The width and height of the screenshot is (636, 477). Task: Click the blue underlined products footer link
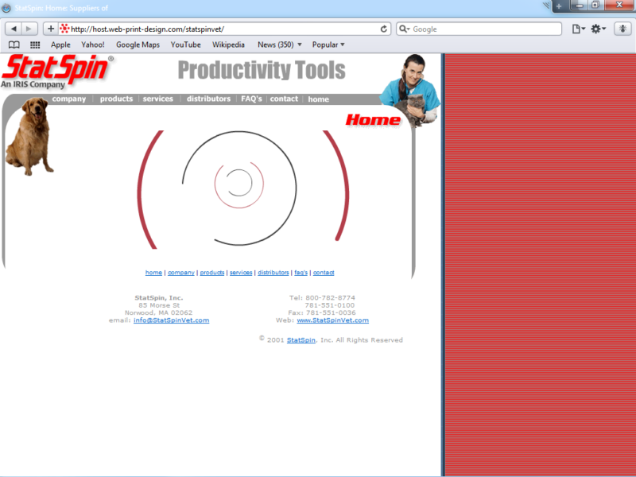(x=212, y=273)
